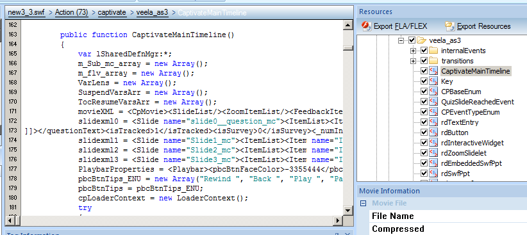Click the rdEmbeddedSwfPpt script icon
Viewport: 527px width, 235px height.
pyautogui.click(x=433, y=163)
